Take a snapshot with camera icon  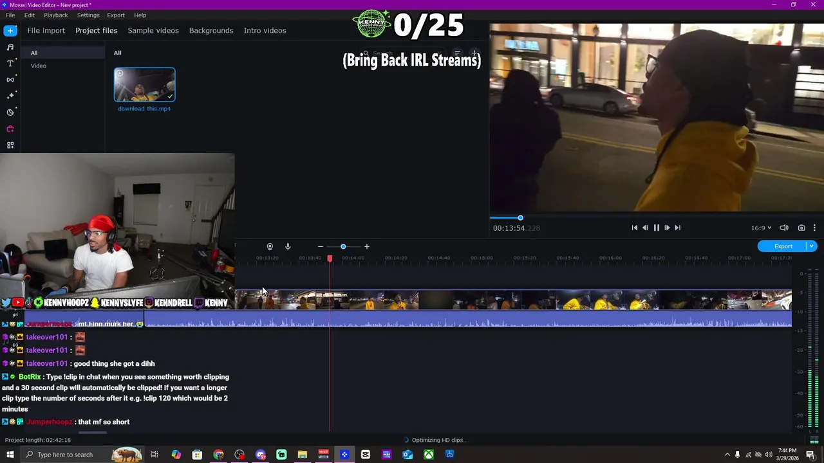tap(801, 228)
